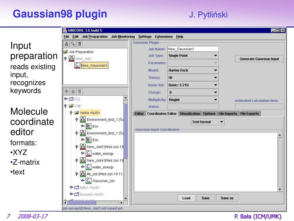Click the tree panel horizontal scrollbar thumb
The image size is (294, 221).
tap(82, 203)
